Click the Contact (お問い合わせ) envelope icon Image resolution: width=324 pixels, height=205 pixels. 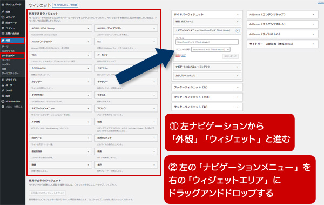(3, 34)
